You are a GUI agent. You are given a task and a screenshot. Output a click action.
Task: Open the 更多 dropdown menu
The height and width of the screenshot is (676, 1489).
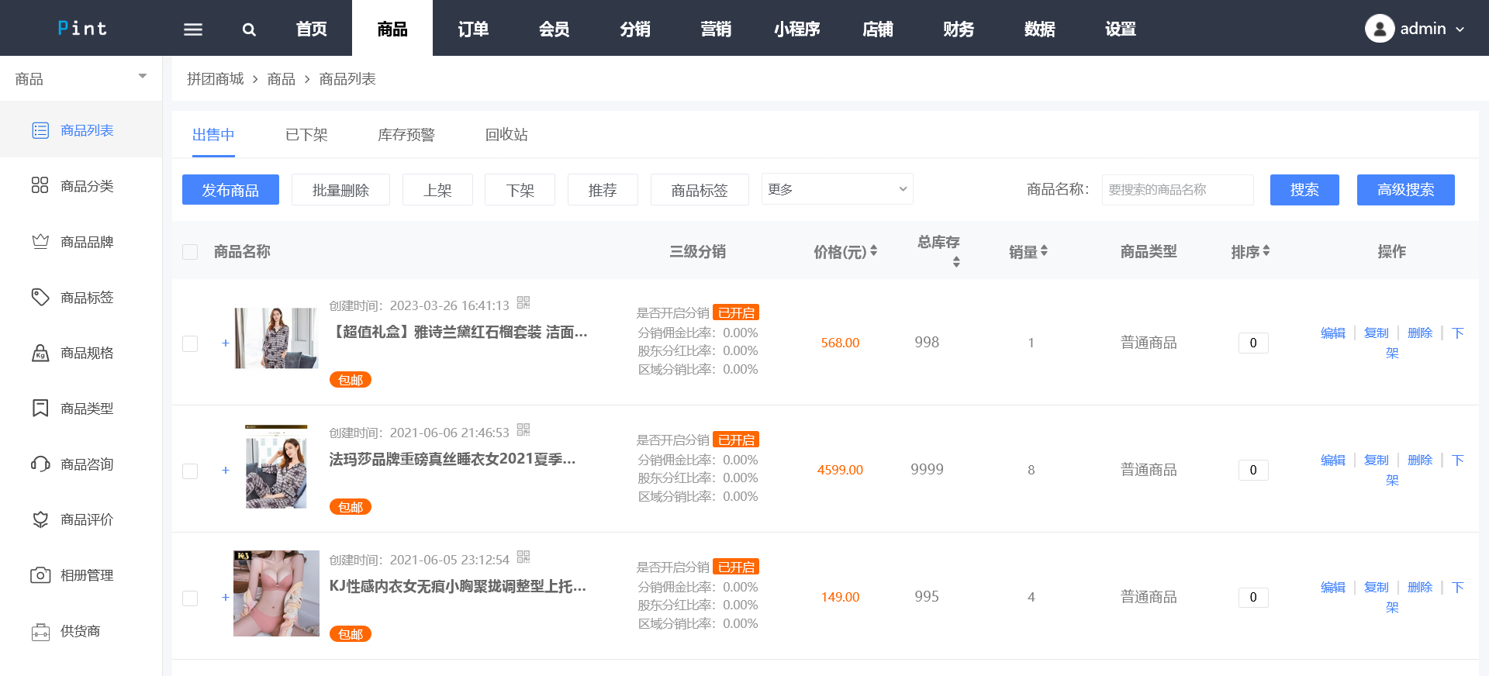pos(837,189)
